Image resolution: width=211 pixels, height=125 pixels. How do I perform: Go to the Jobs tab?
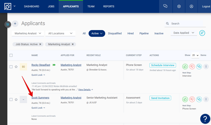point(51,6)
